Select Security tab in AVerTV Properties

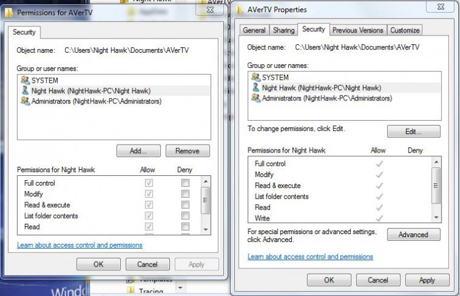[x=313, y=29]
